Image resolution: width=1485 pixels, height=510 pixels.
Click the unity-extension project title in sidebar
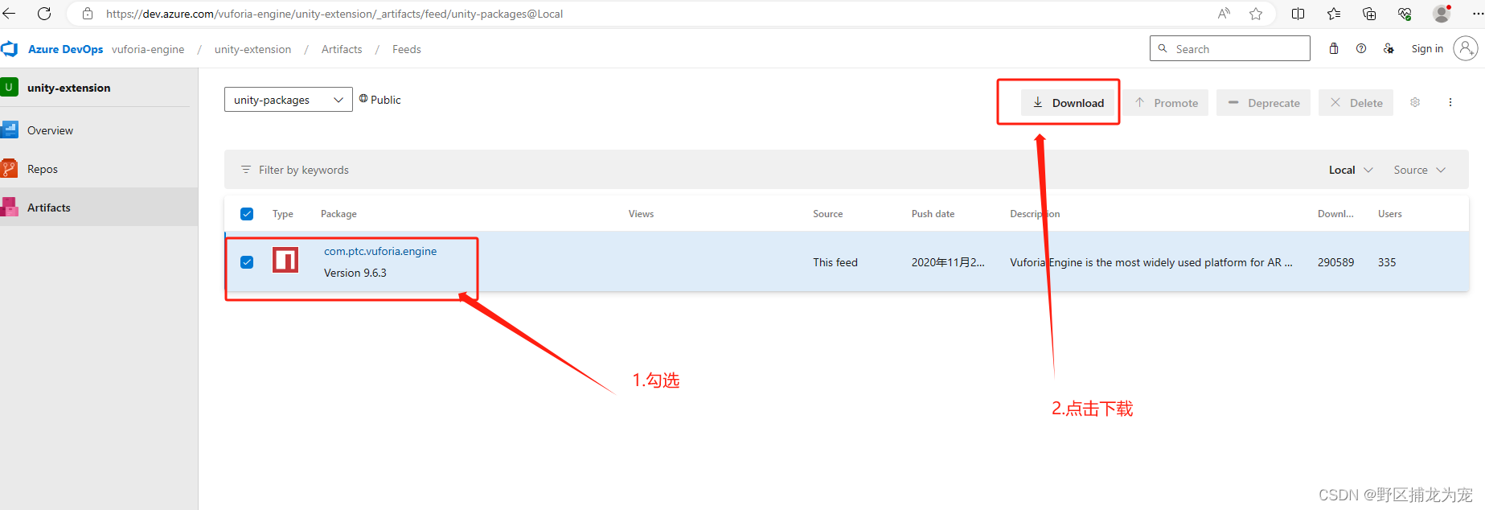point(68,88)
